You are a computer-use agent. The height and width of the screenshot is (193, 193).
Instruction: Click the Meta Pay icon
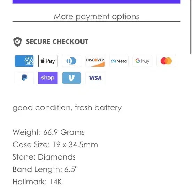click(119, 61)
